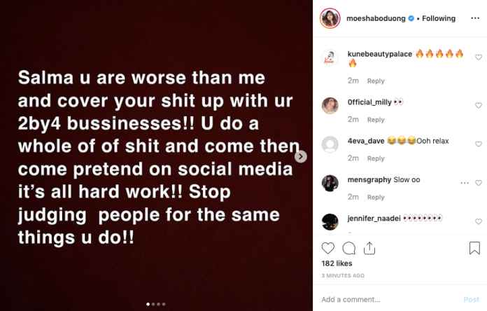The width and height of the screenshot is (487, 311).
Task: Reply to mensgraphy's comment
Action: point(376,197)
